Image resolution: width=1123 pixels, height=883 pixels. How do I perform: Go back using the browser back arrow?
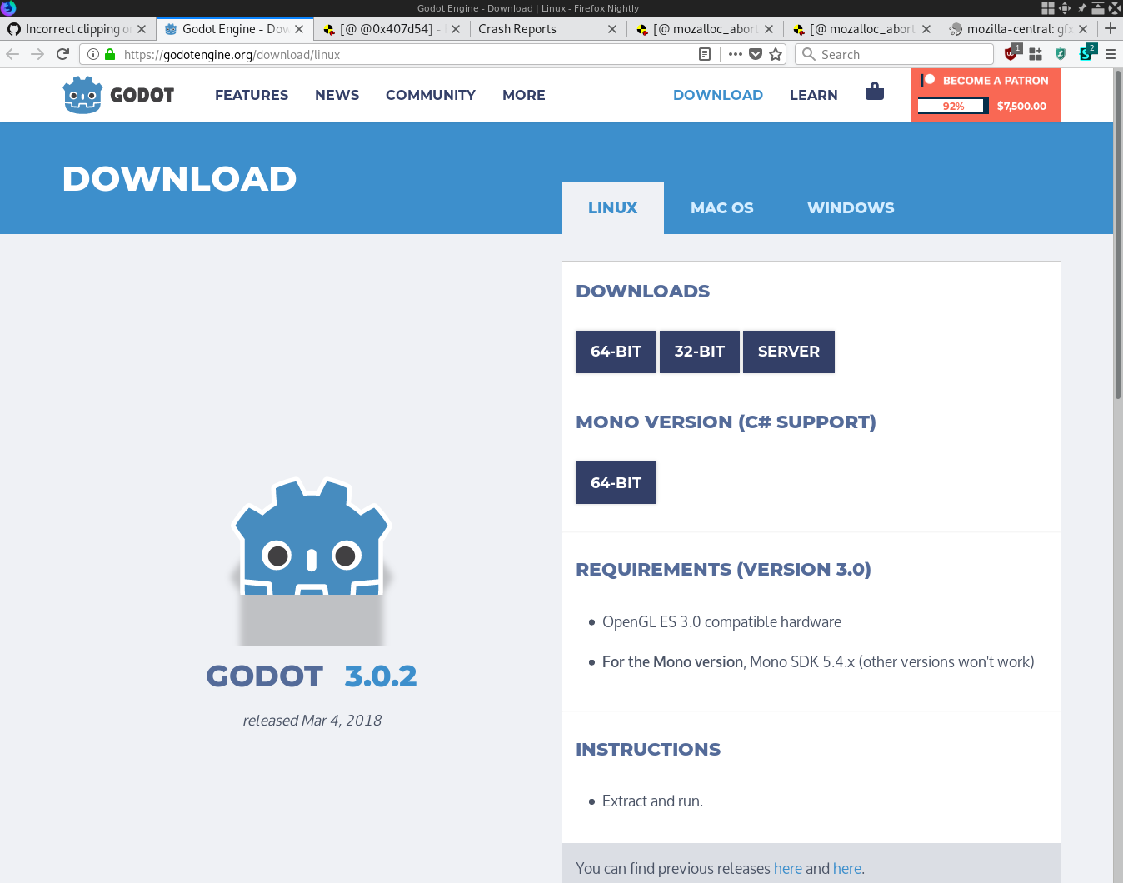(x=12, y=54)
